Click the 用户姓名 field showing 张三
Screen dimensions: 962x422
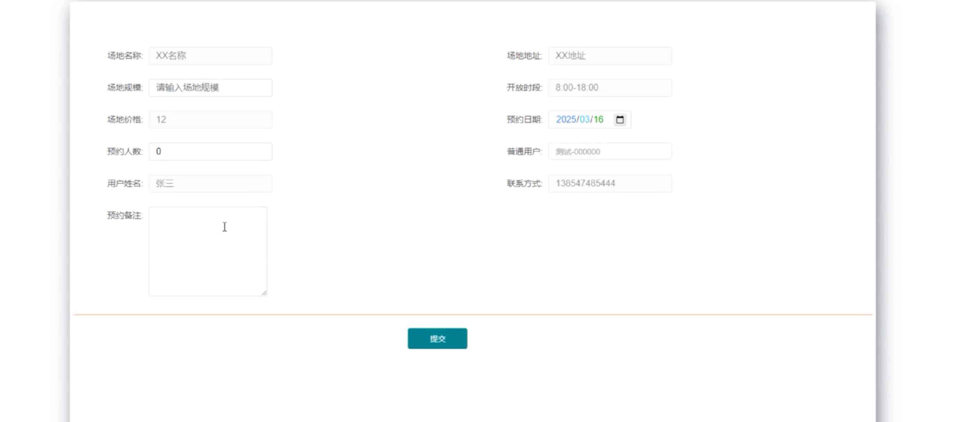[x=210, y=183]
